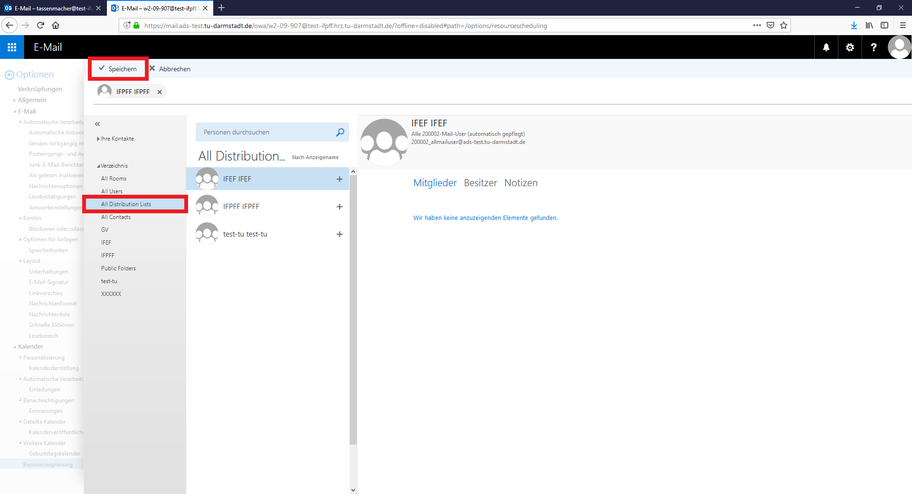This screenshot has height=494, width=912.
Task: Add IFPFF IFPFF with plus icon
Action: click(x=340, y=207)
